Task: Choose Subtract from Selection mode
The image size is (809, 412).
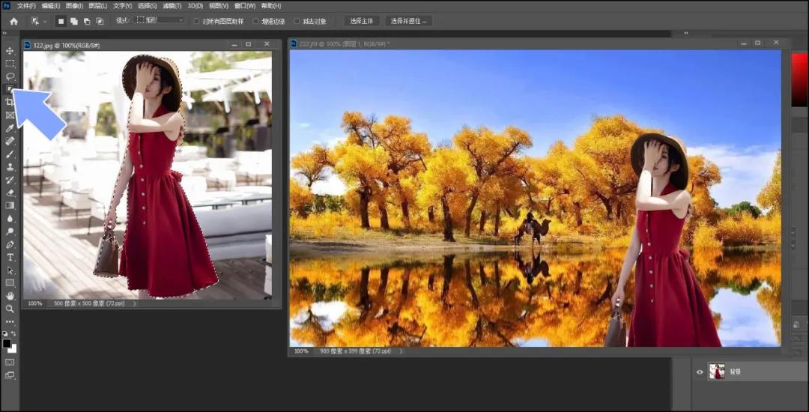Action: click(x=87, y=21)
